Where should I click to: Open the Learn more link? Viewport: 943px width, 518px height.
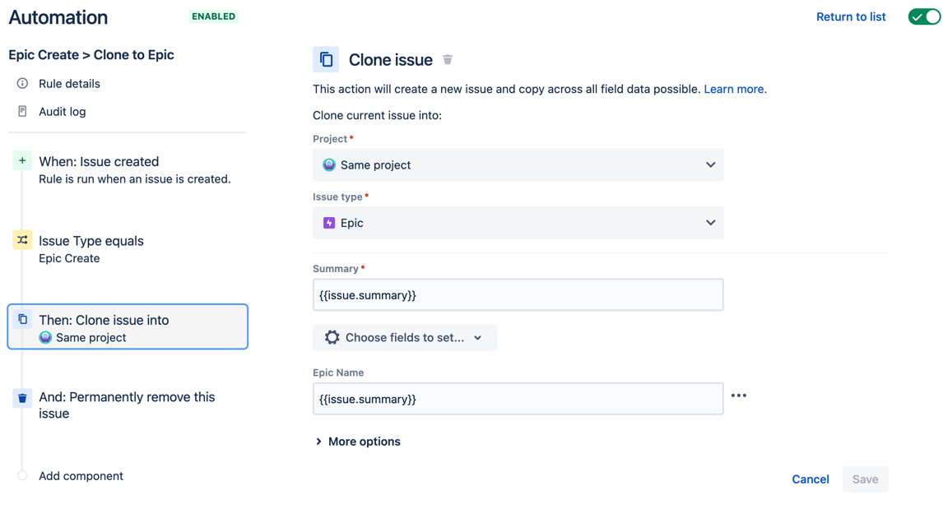[735, 89]
